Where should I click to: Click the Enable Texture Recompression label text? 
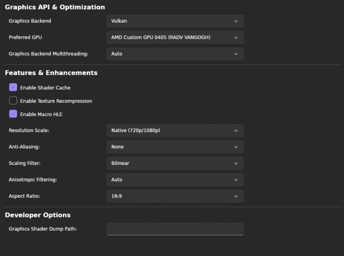pos(56,101)
